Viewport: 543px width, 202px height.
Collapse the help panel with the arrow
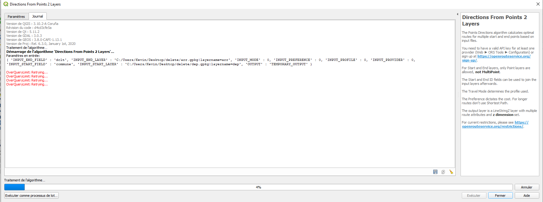(x=457, y=14)
